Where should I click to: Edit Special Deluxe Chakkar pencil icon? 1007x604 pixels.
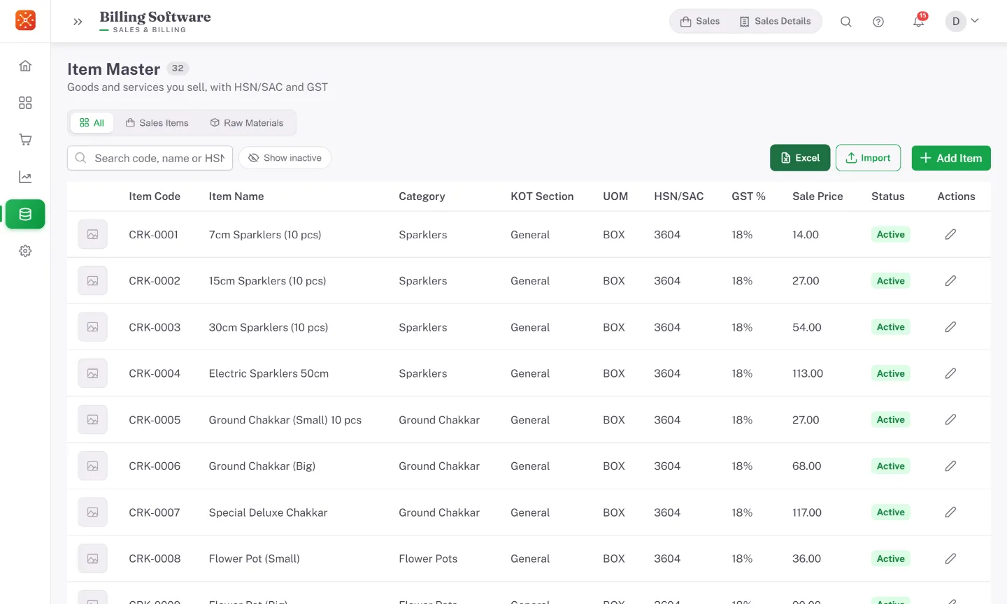click(x=950, y=512)
